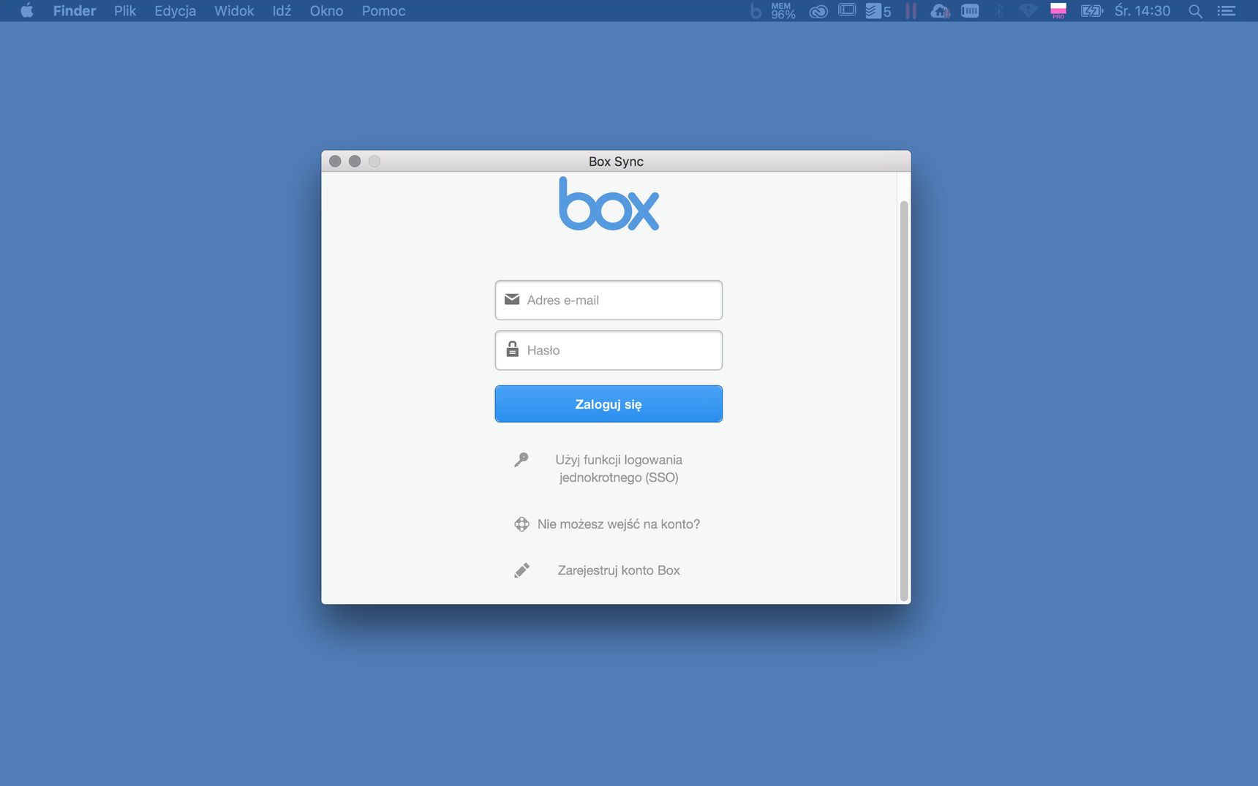Screen dimensions: 1258x786
Task: Click the padlock icon in password field
Action: coord(513,349)
